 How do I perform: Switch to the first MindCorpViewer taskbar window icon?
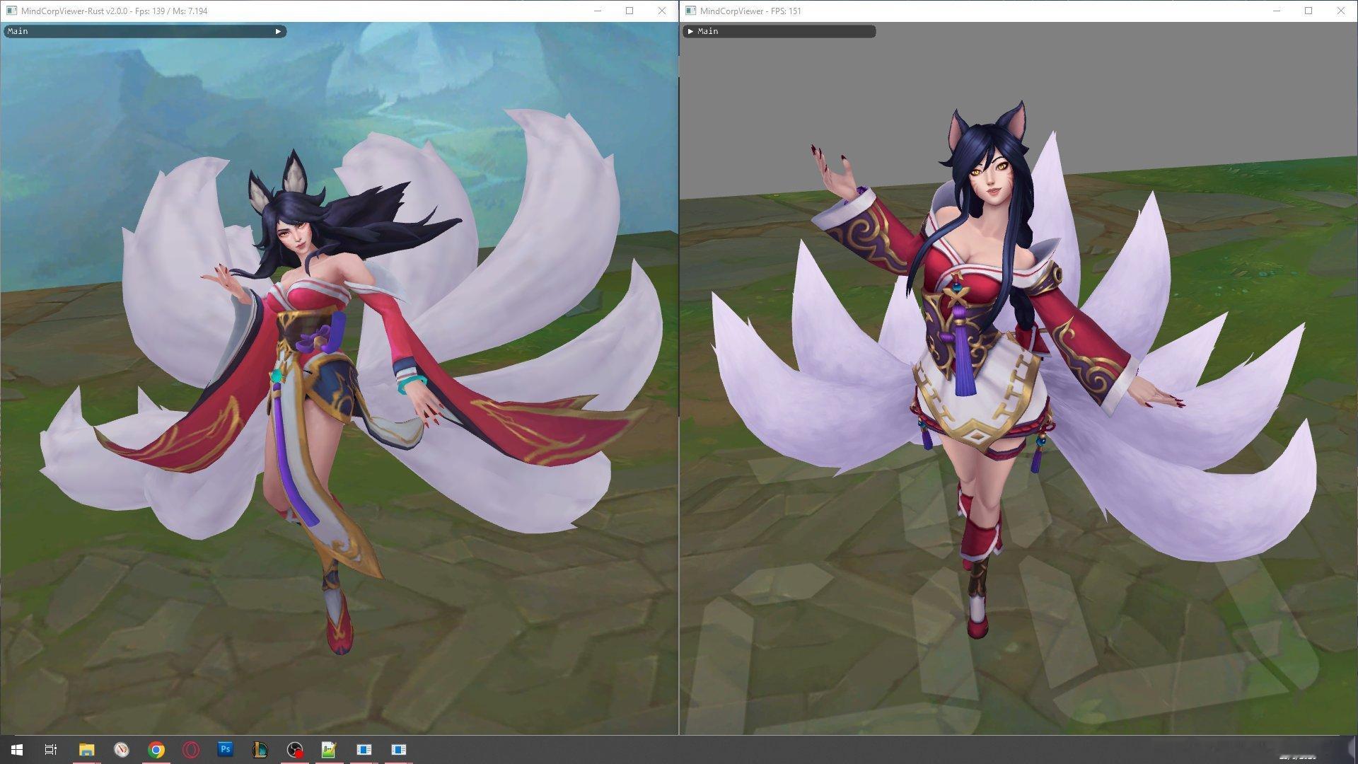(x=364, y=750)
